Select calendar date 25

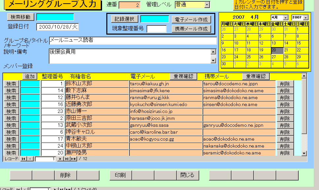pos(252,58)
